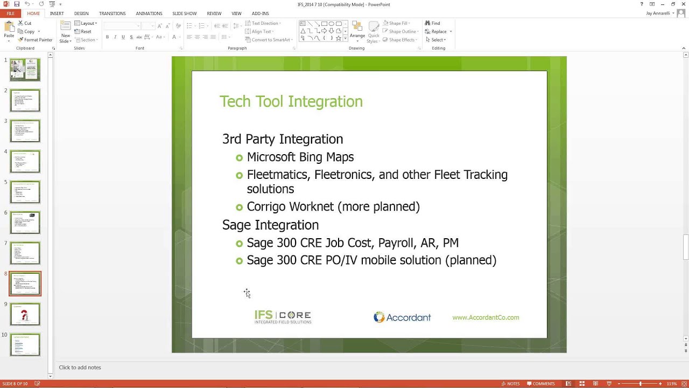
Task: Center the text
Action: tap(197, 37)
